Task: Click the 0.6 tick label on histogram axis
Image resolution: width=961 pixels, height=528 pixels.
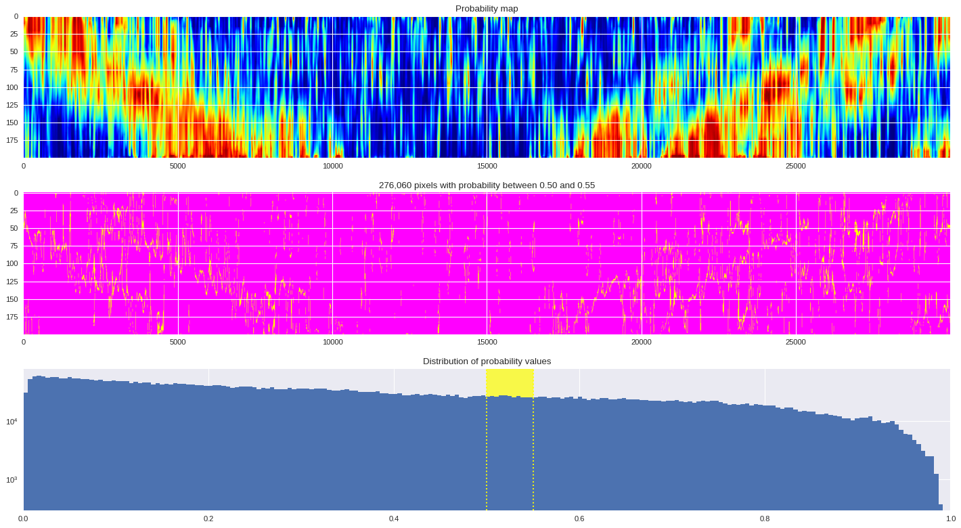Action: pyautogui.click(x=579, y=519)
